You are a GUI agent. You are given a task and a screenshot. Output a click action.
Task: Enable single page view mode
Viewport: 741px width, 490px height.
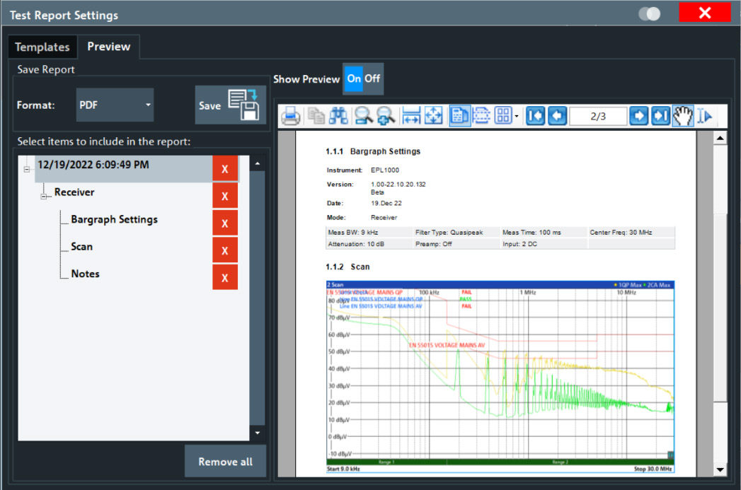click(459, 116)
